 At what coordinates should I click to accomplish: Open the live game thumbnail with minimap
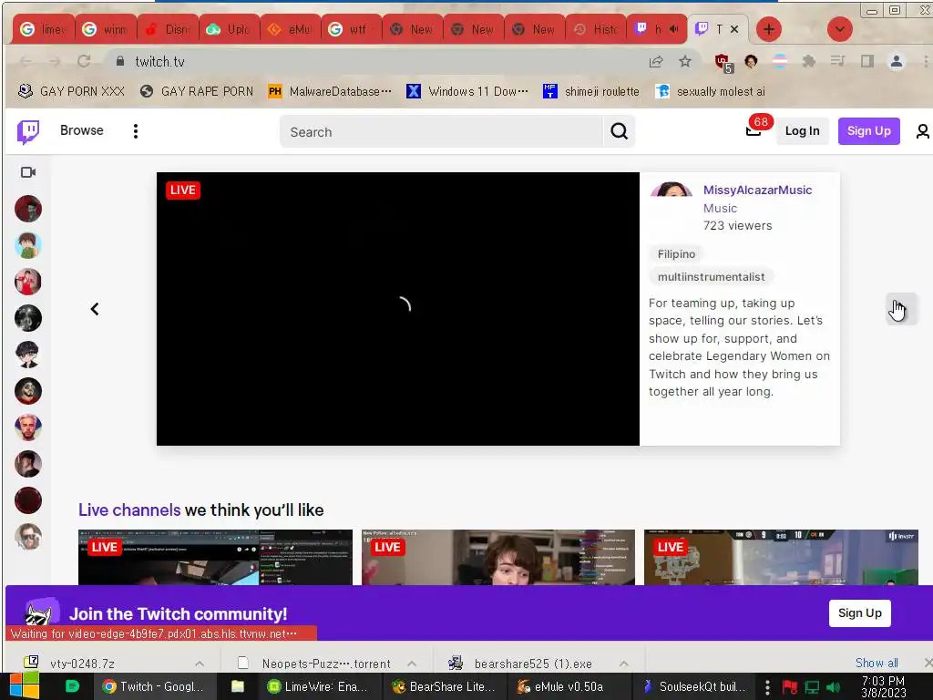[781, 557]
